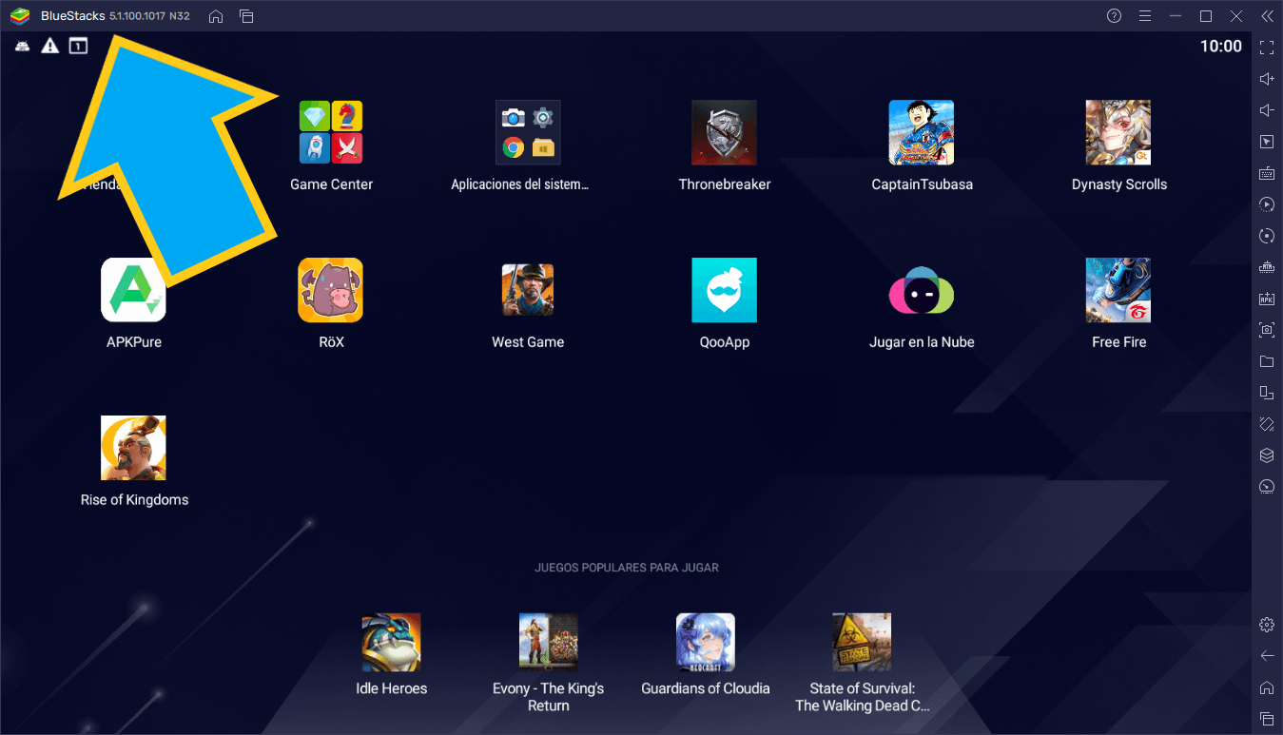
Task: Decrease volume with the side toolbar speaker icon
Action: 1266,110
